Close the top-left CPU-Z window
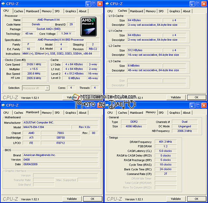The height and width of the screenshot is (203, 208). point(100,4)
